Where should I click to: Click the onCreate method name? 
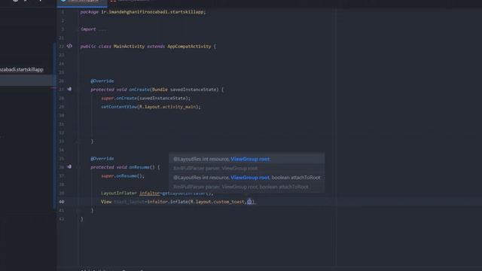(139, 90)
